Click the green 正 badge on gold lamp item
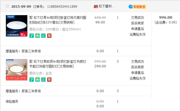The image size is (180, 111). pos(43,79)
